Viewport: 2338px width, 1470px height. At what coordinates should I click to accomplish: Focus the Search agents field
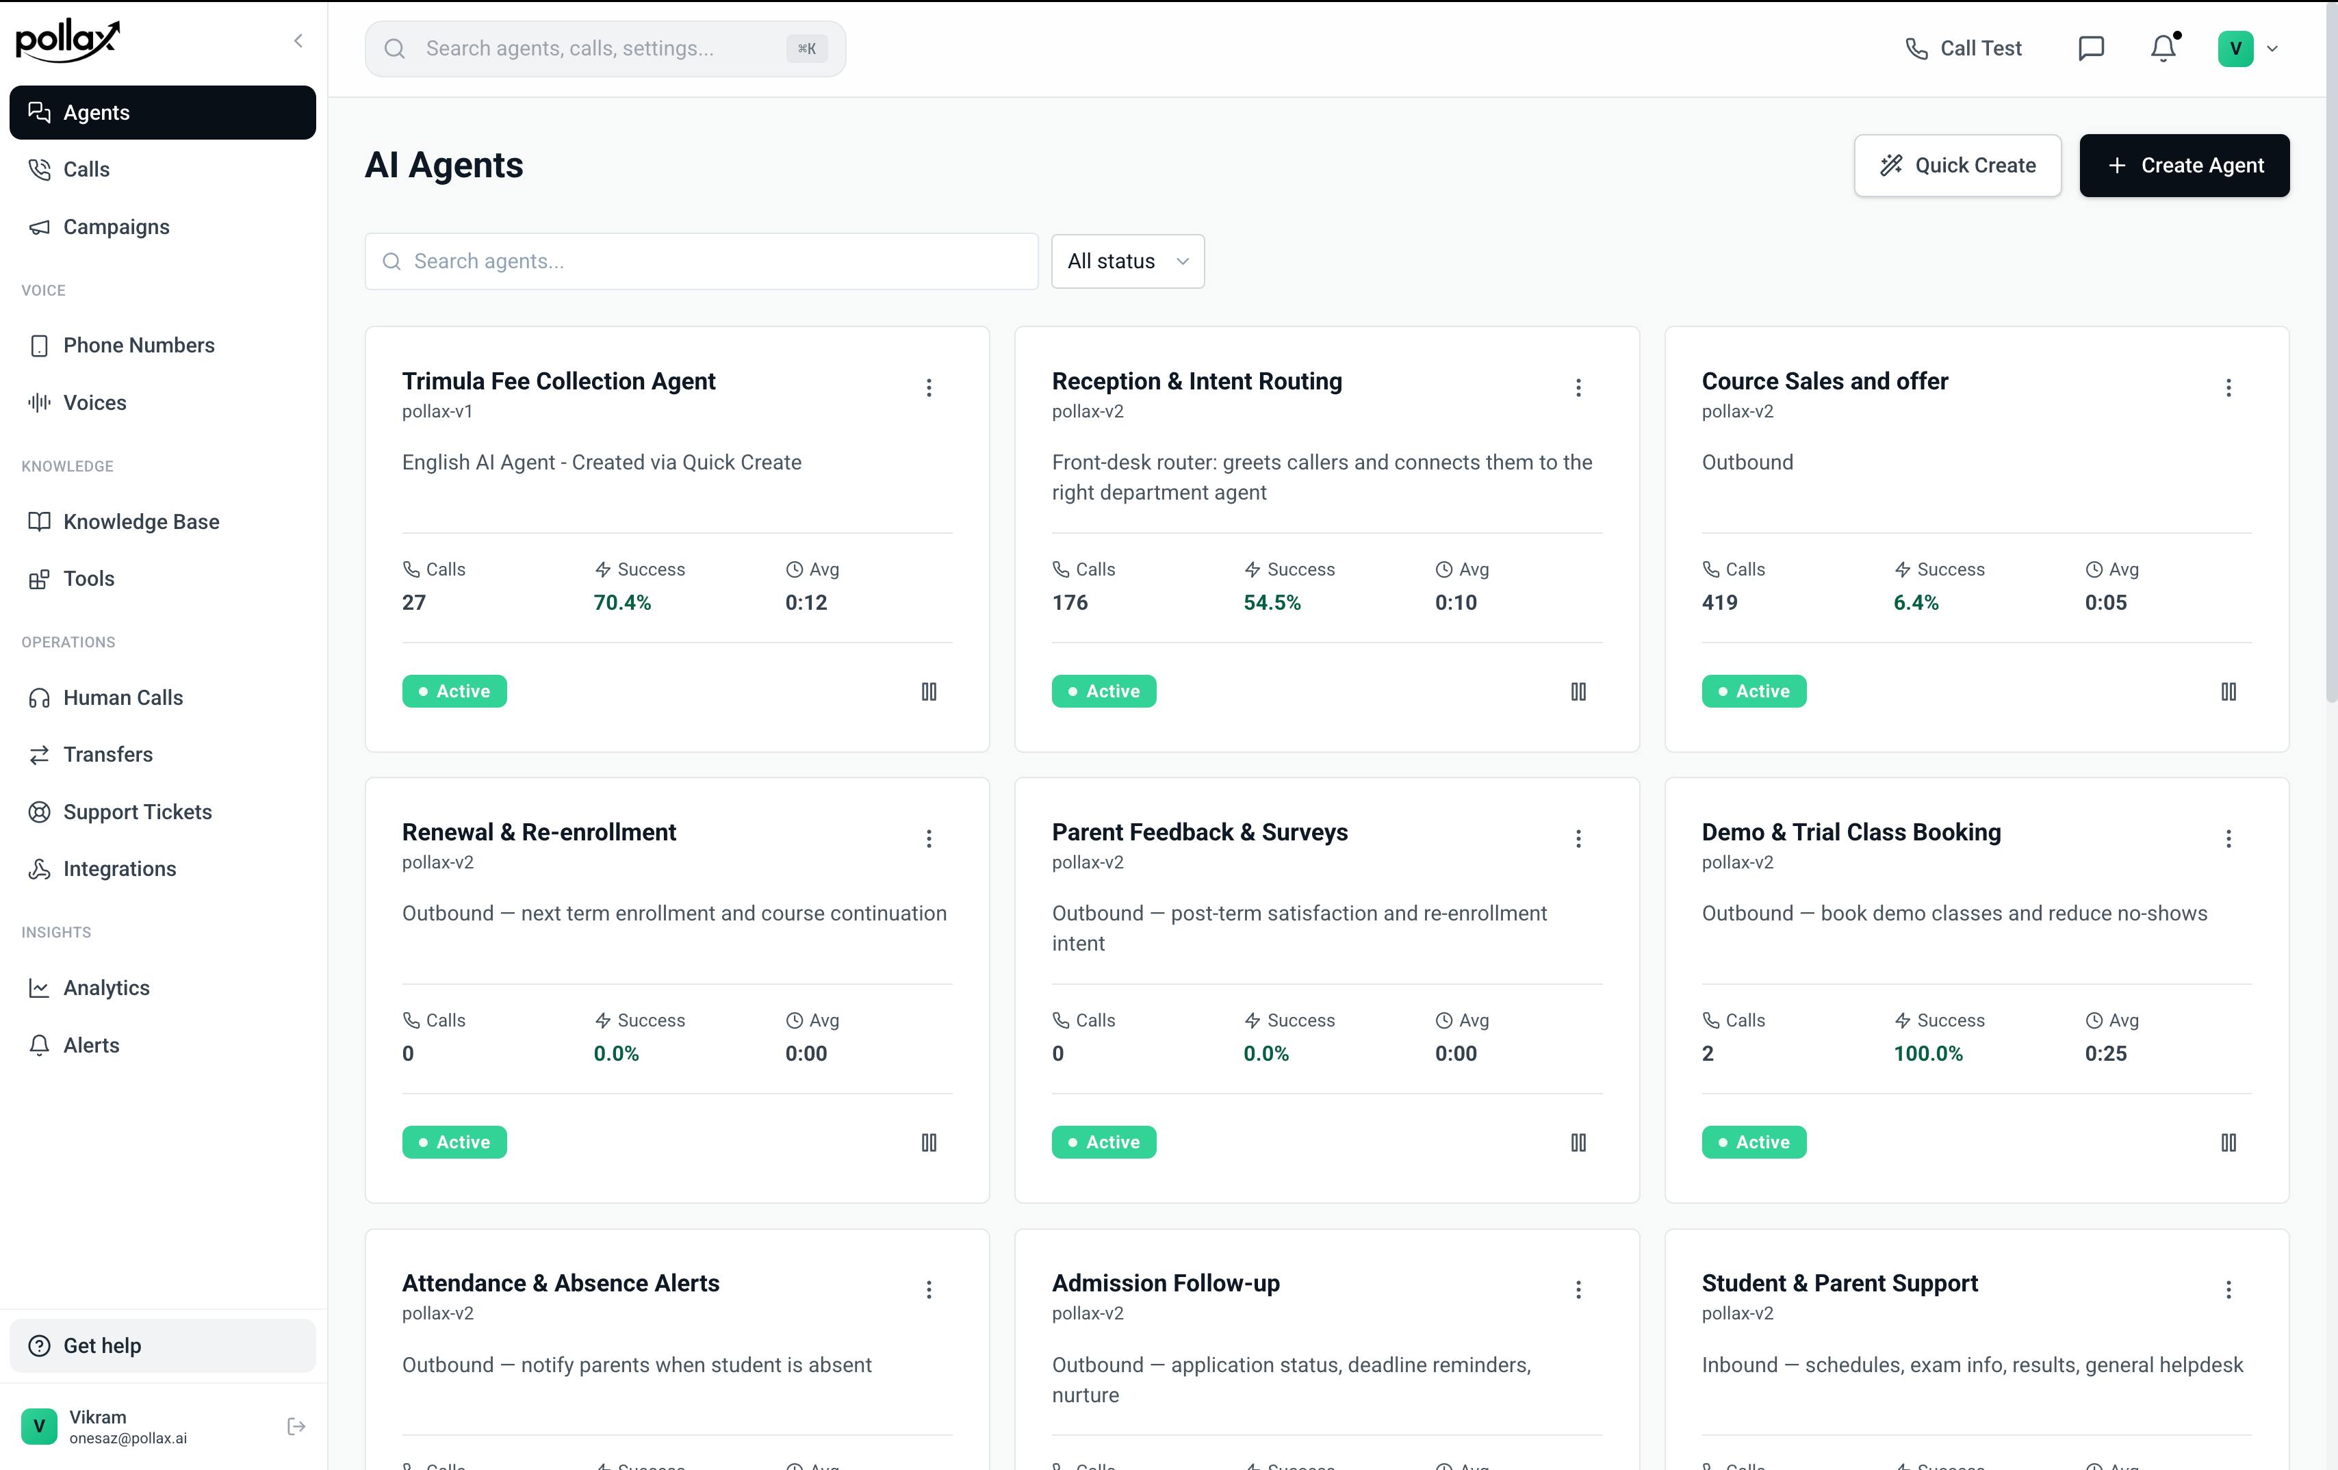click(x=701, y=261)
